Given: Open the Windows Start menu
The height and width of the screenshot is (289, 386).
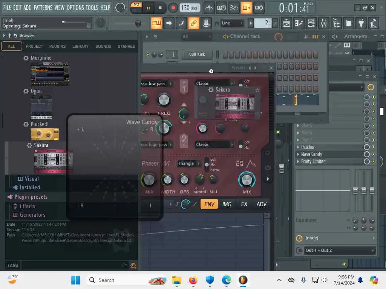Looking at the screenshot, I should pos(75,280).
